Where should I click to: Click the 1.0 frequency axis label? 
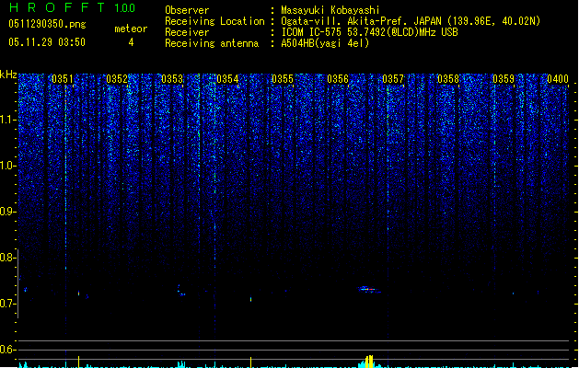tap(8, 166)
